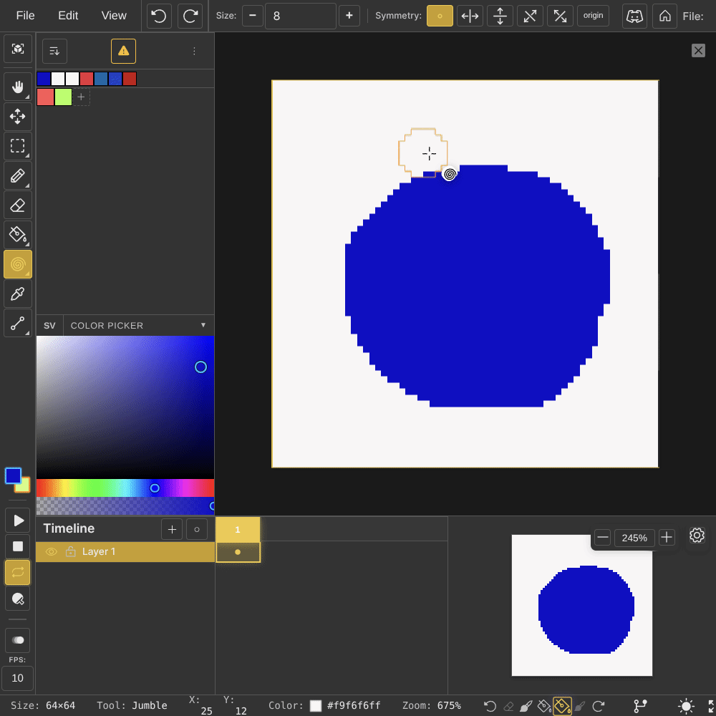Click the highlighted paint bucket in status bar
The width and height of the screenshot is (716, 716).
[x=562, y=706]
